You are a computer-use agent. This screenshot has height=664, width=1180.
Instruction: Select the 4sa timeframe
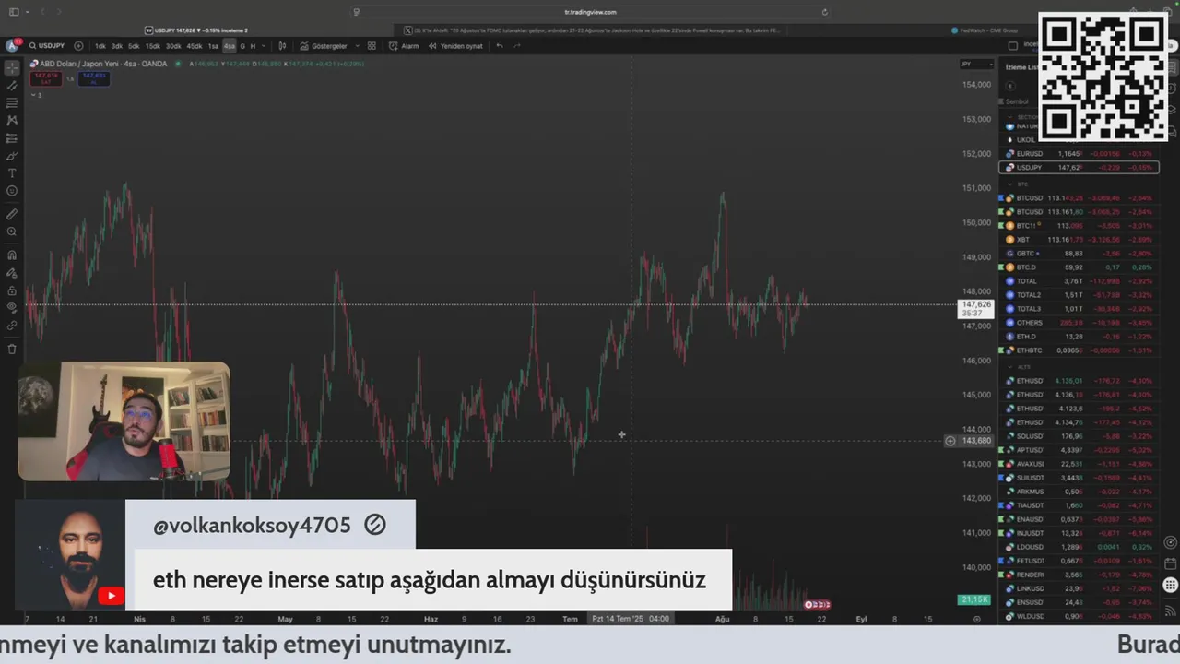click(x=229, y=46)
